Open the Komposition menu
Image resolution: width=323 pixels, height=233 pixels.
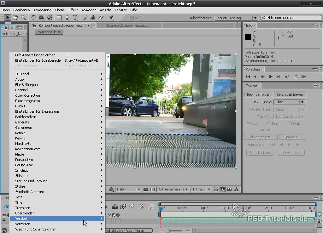43,10
